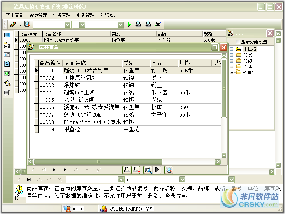
Task: Expand the 钓鱼竿 tree node
Action: [232, 72]
